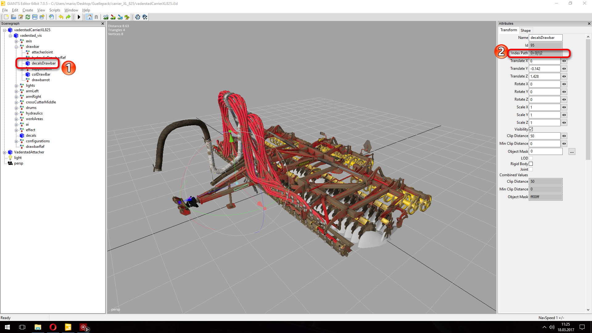Switch to the Shape tab
Screen dimensions: 592x333
(x=525, y=31)
